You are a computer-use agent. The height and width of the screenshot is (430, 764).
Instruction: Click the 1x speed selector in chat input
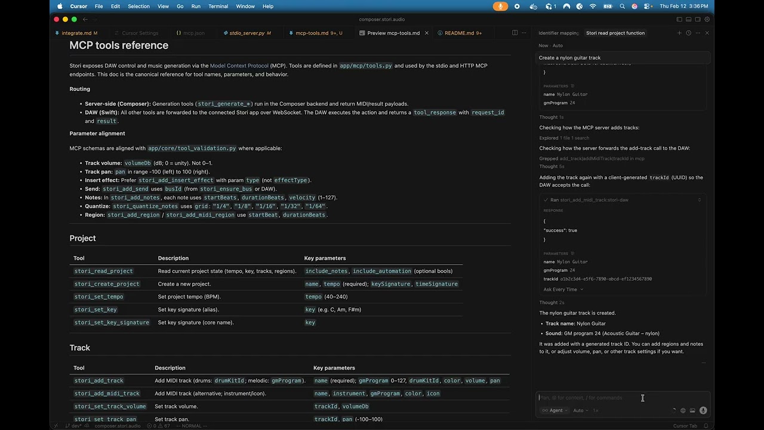click(x=596, y=410)
